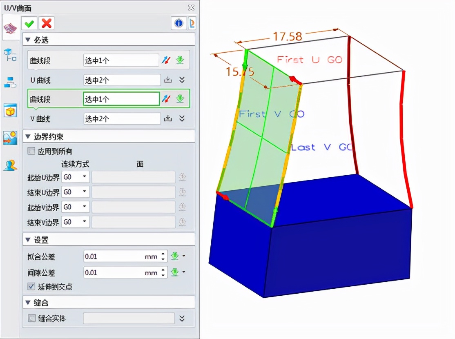This screenshot has height=339, width=455.
Task: Cancel with the red X button
Action: click(x=47, y=23)
